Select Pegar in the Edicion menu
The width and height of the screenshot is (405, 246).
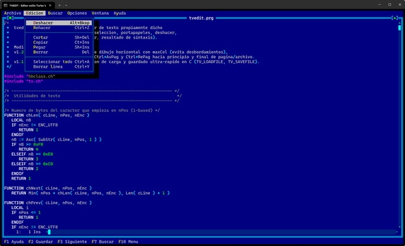point(59,47)
